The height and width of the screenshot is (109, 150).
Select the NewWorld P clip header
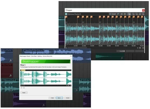[7, 50]
